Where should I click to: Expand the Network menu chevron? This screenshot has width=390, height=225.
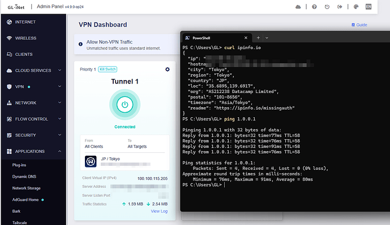(59, 103)
